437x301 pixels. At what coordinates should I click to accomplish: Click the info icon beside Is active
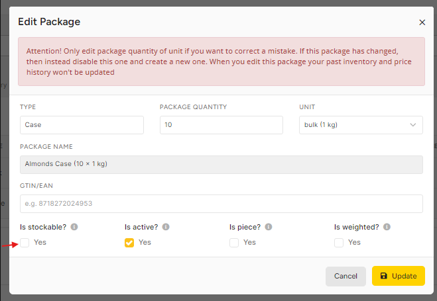[166, 227]
